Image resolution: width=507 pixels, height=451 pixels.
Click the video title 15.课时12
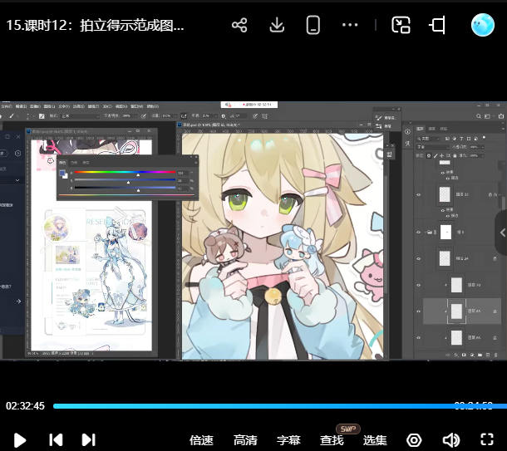95,25
